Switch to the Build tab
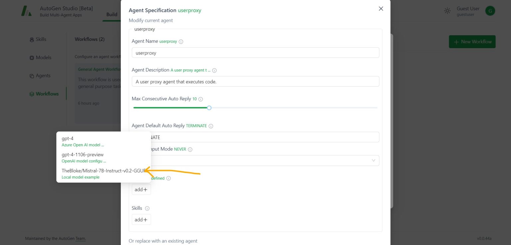This screenshot has height=245, width=511. click(x=112, y=15)
